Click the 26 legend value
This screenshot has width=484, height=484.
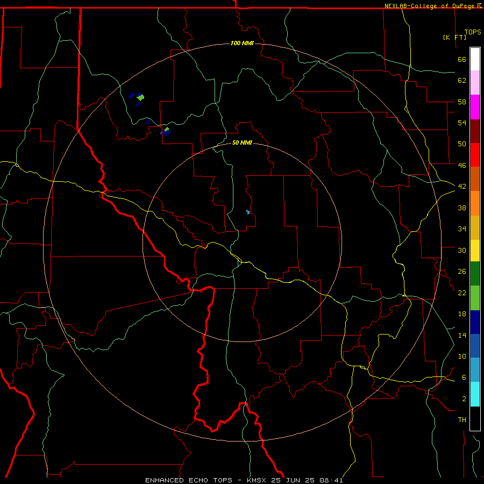(462, 272)
